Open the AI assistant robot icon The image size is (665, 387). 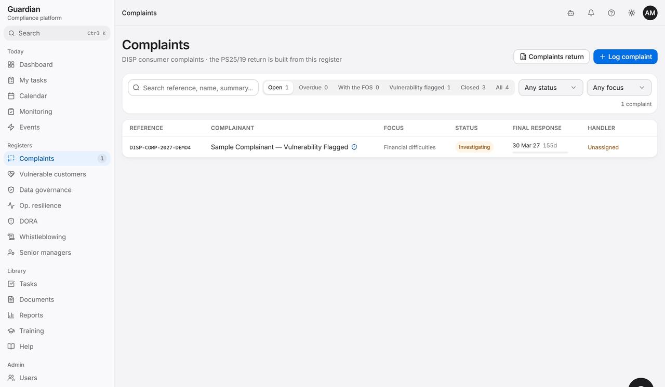pyautogui.click(x=570, y=13)
